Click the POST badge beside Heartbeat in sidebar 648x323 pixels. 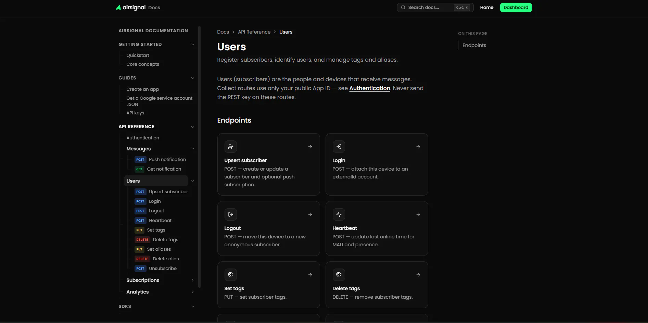(x=140, y=221)
